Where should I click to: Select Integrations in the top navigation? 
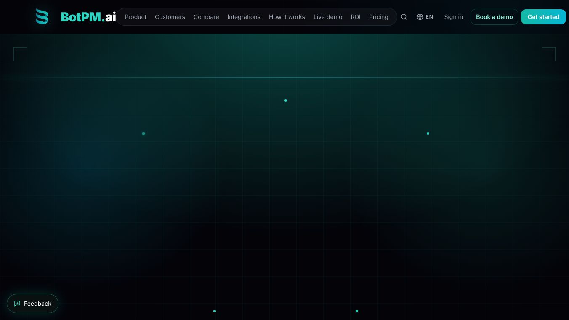coord(244,17)
